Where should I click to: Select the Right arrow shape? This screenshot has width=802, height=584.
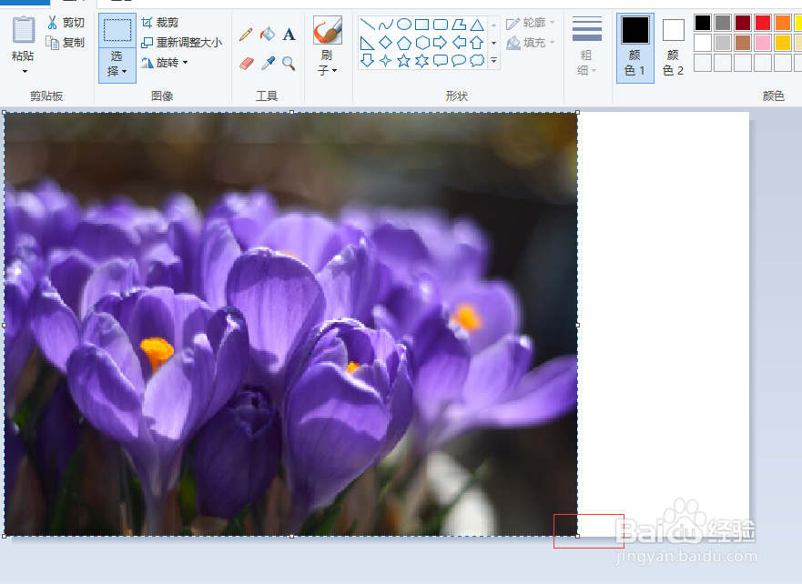441,43
